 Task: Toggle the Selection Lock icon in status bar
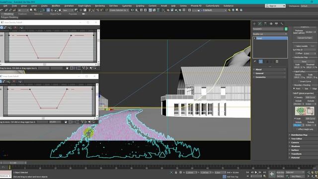click(176, 173)
